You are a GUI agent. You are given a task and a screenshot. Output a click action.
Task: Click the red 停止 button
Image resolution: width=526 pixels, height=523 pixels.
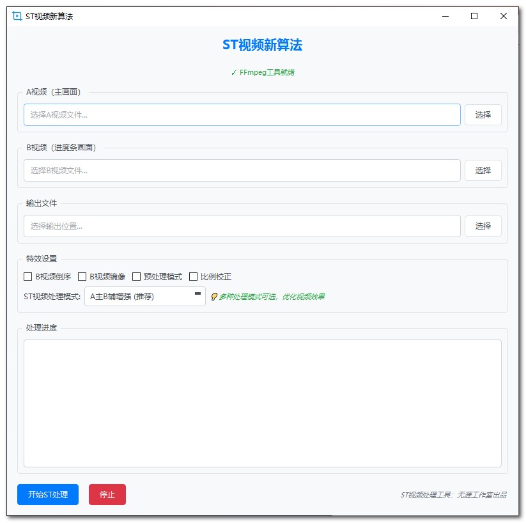pos(107,494)
